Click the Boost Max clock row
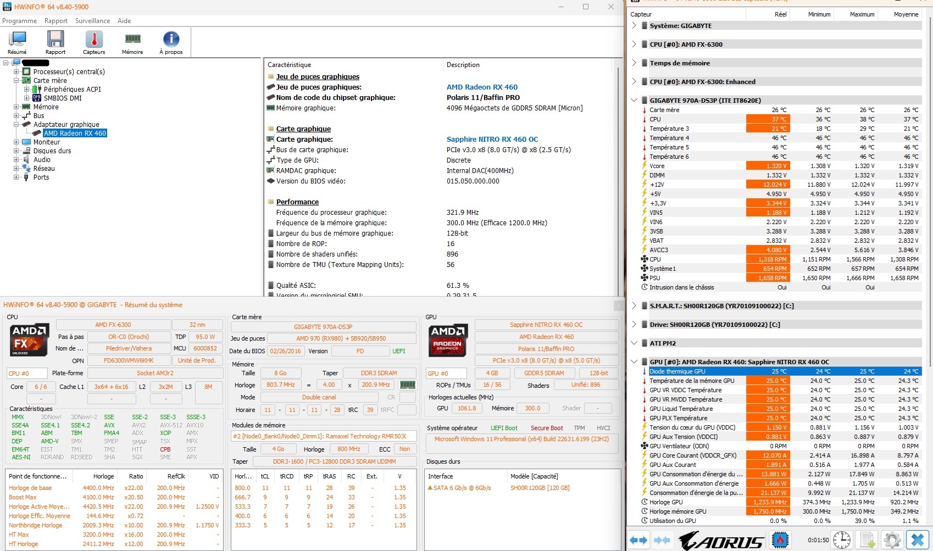 pos(113,497)
